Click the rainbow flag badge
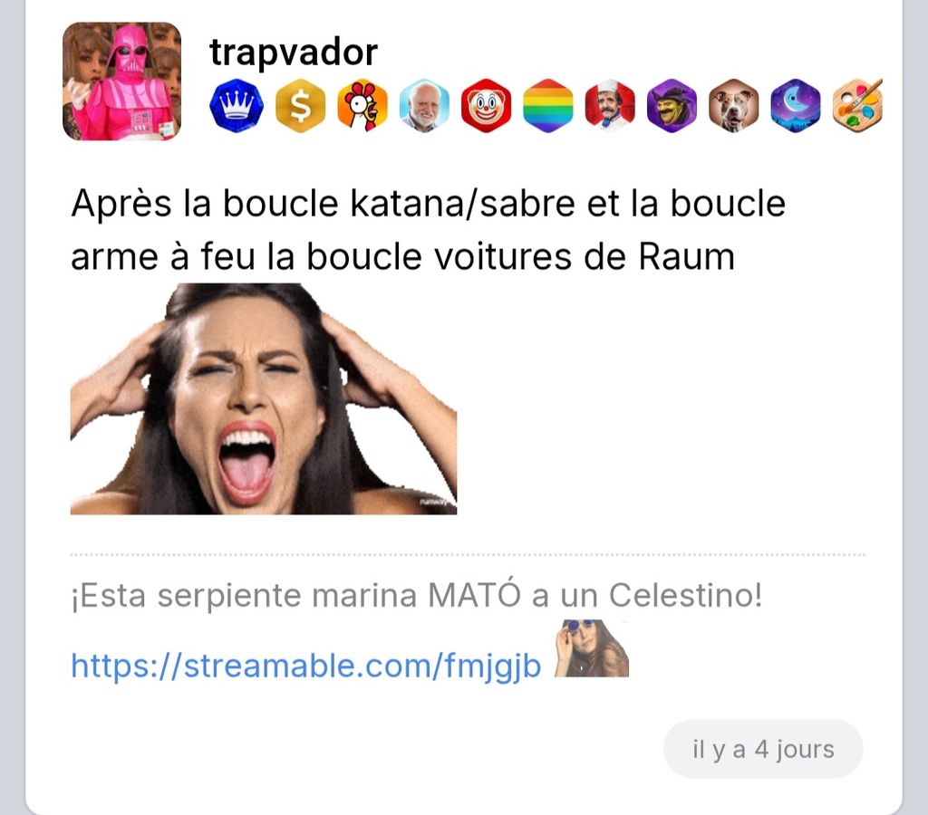The height and width of the screenshot is (815, 928). pos(548,105)
